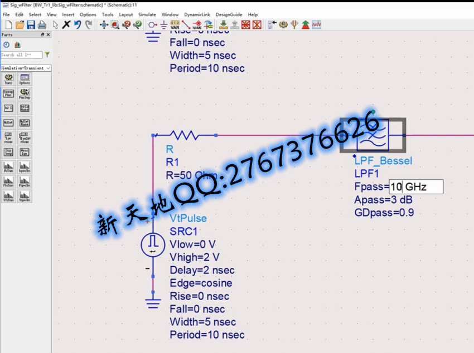Viewport: 474px width, 353px height.
Task: Choose the Meas Eqn palette item
Action: (x=25, y=151)
